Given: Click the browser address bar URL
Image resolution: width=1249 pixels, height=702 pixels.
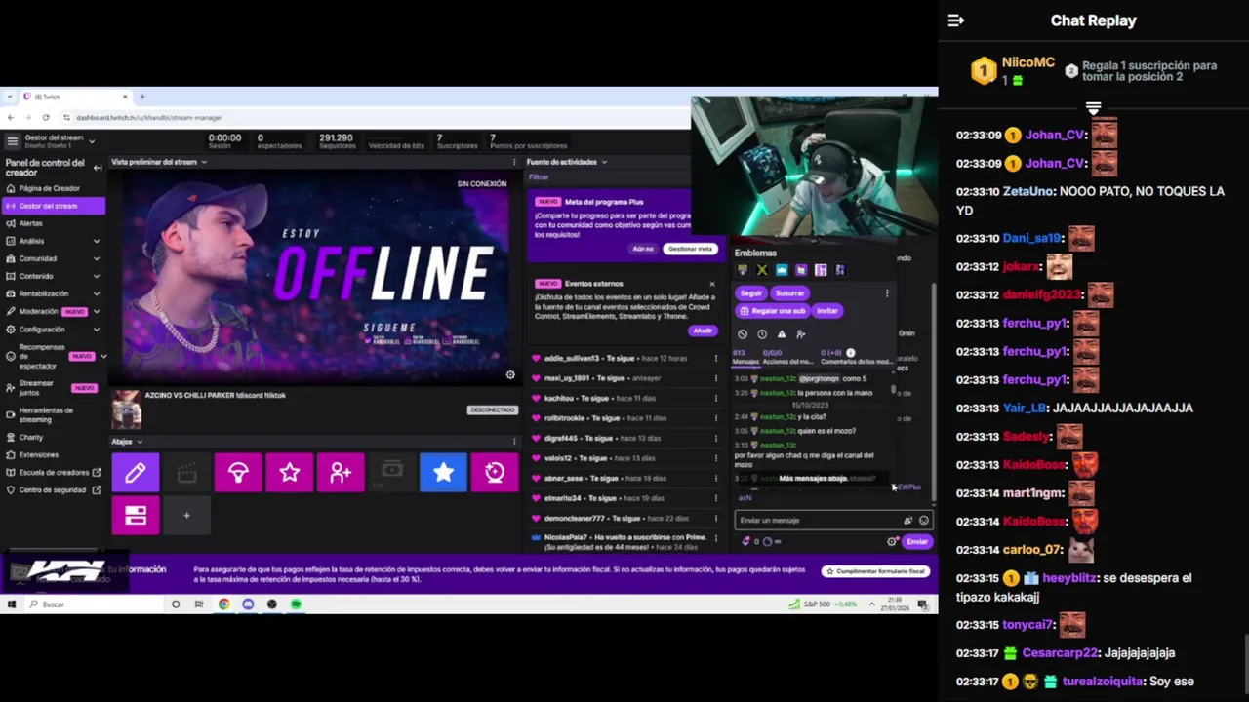Looking at the screenshot, I should point(149,117).
